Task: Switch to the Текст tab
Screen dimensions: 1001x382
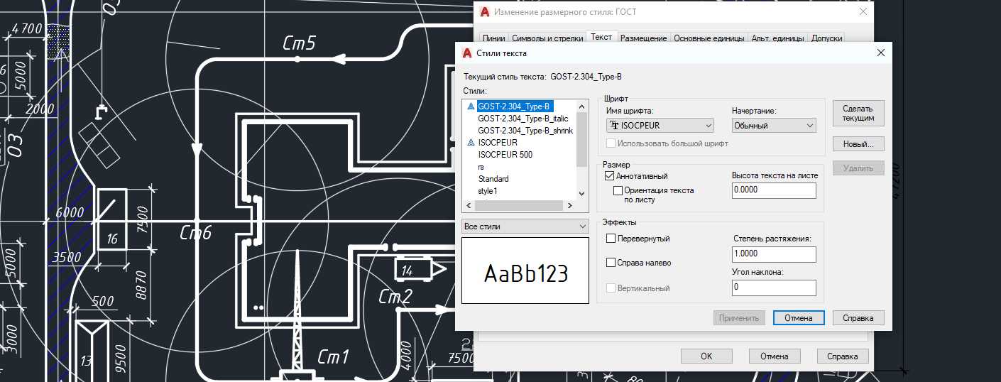Action: point(601,37)
